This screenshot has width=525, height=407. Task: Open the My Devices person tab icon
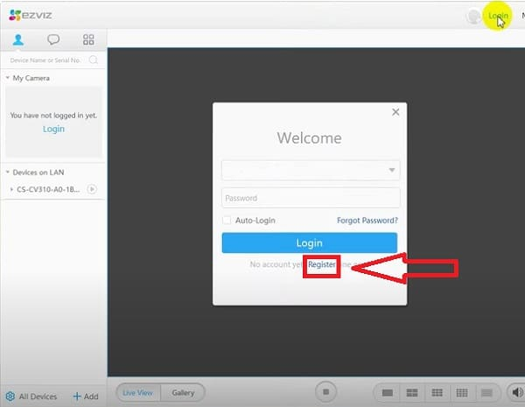click(18, 39)
